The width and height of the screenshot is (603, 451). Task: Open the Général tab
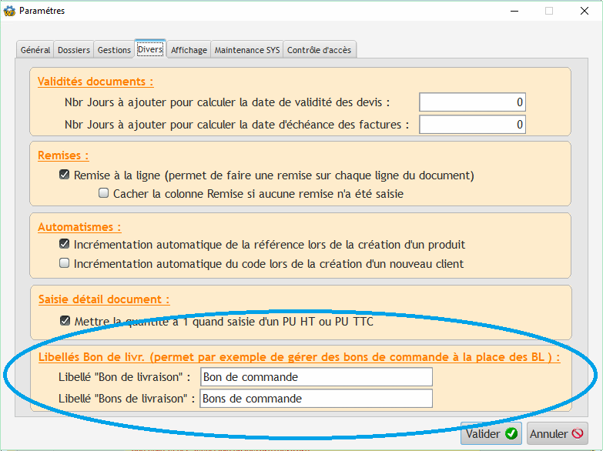[35, 50]
